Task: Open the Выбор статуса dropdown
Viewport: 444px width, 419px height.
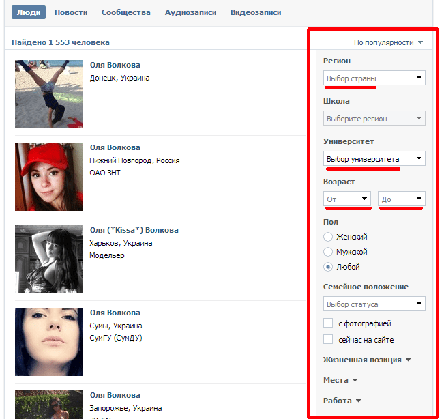Action: tap(374, 304)
